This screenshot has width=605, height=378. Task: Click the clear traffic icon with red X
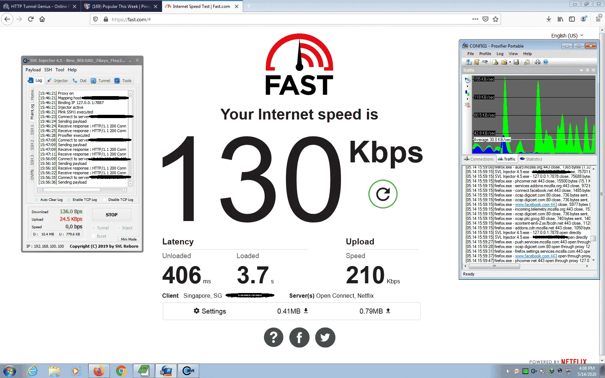[467, 105]
